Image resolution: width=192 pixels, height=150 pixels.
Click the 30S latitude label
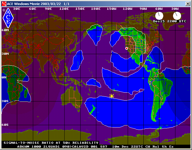[x=5, y=101]
